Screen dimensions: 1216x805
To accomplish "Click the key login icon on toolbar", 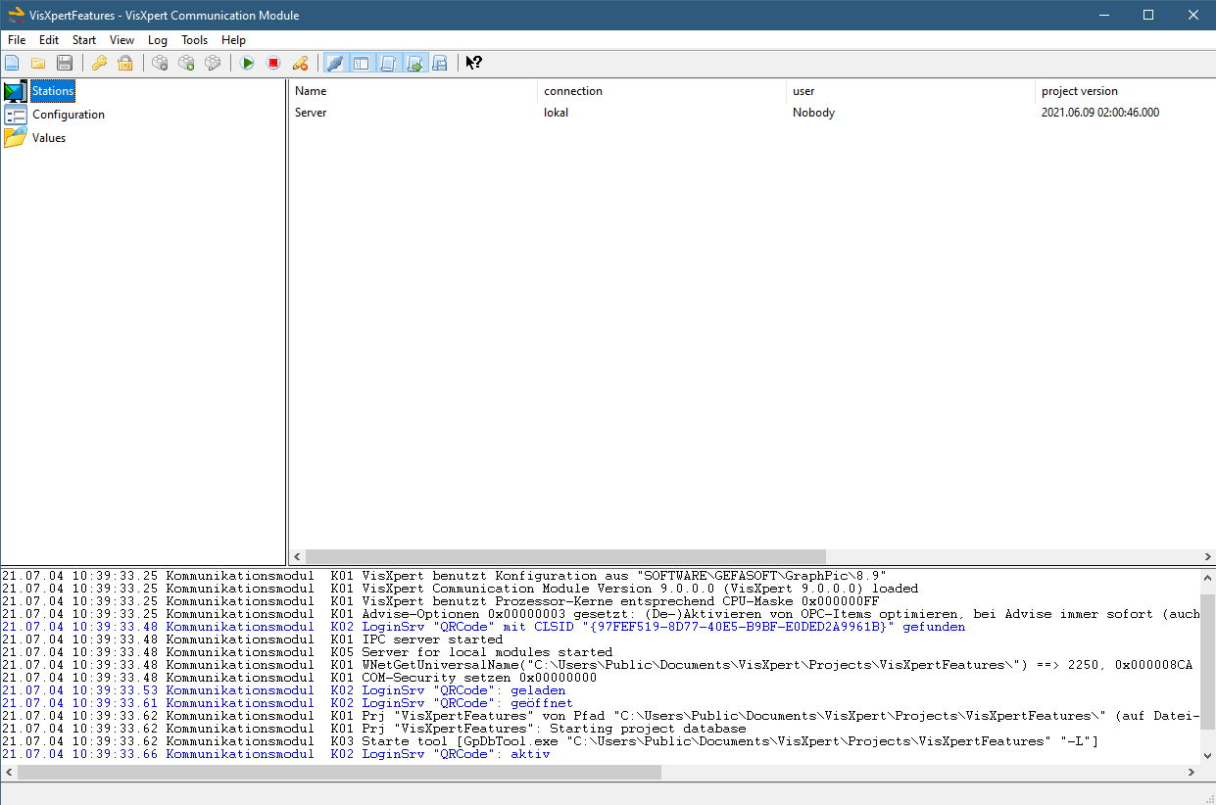I will (99, 63).
